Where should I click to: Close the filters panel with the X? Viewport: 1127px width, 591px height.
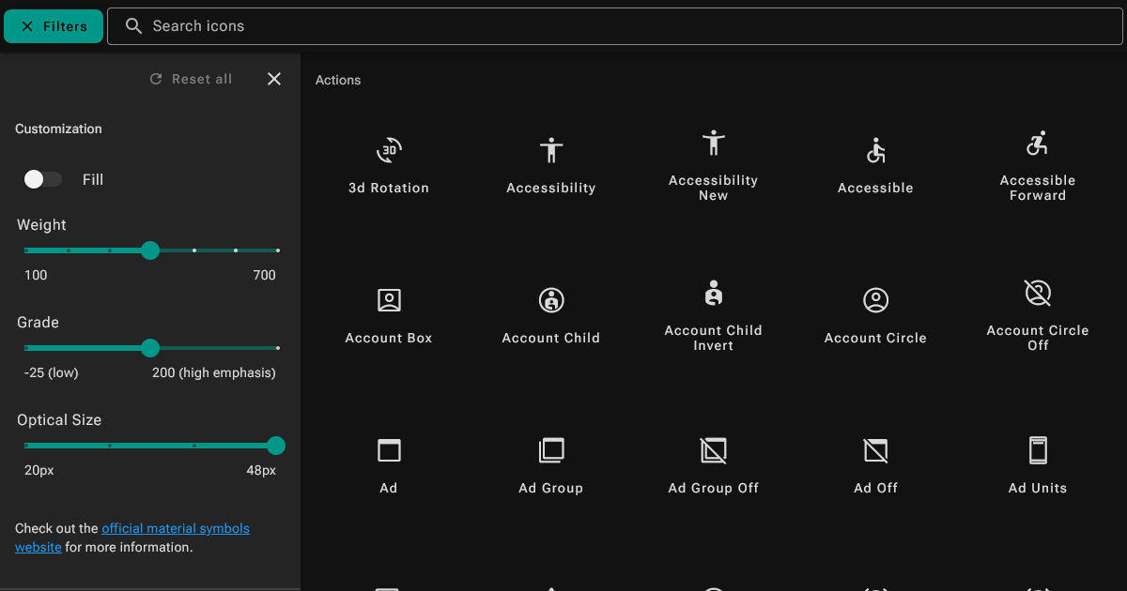click(x=273, y=79)
